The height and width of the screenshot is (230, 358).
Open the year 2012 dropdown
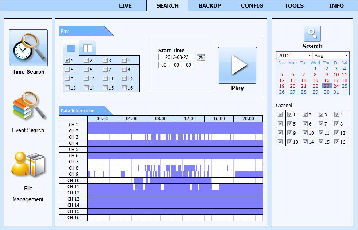tap(294, 55)
